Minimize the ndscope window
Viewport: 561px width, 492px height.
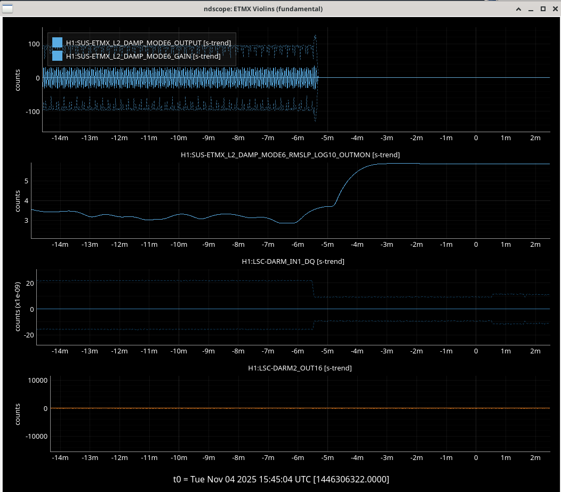531,9
